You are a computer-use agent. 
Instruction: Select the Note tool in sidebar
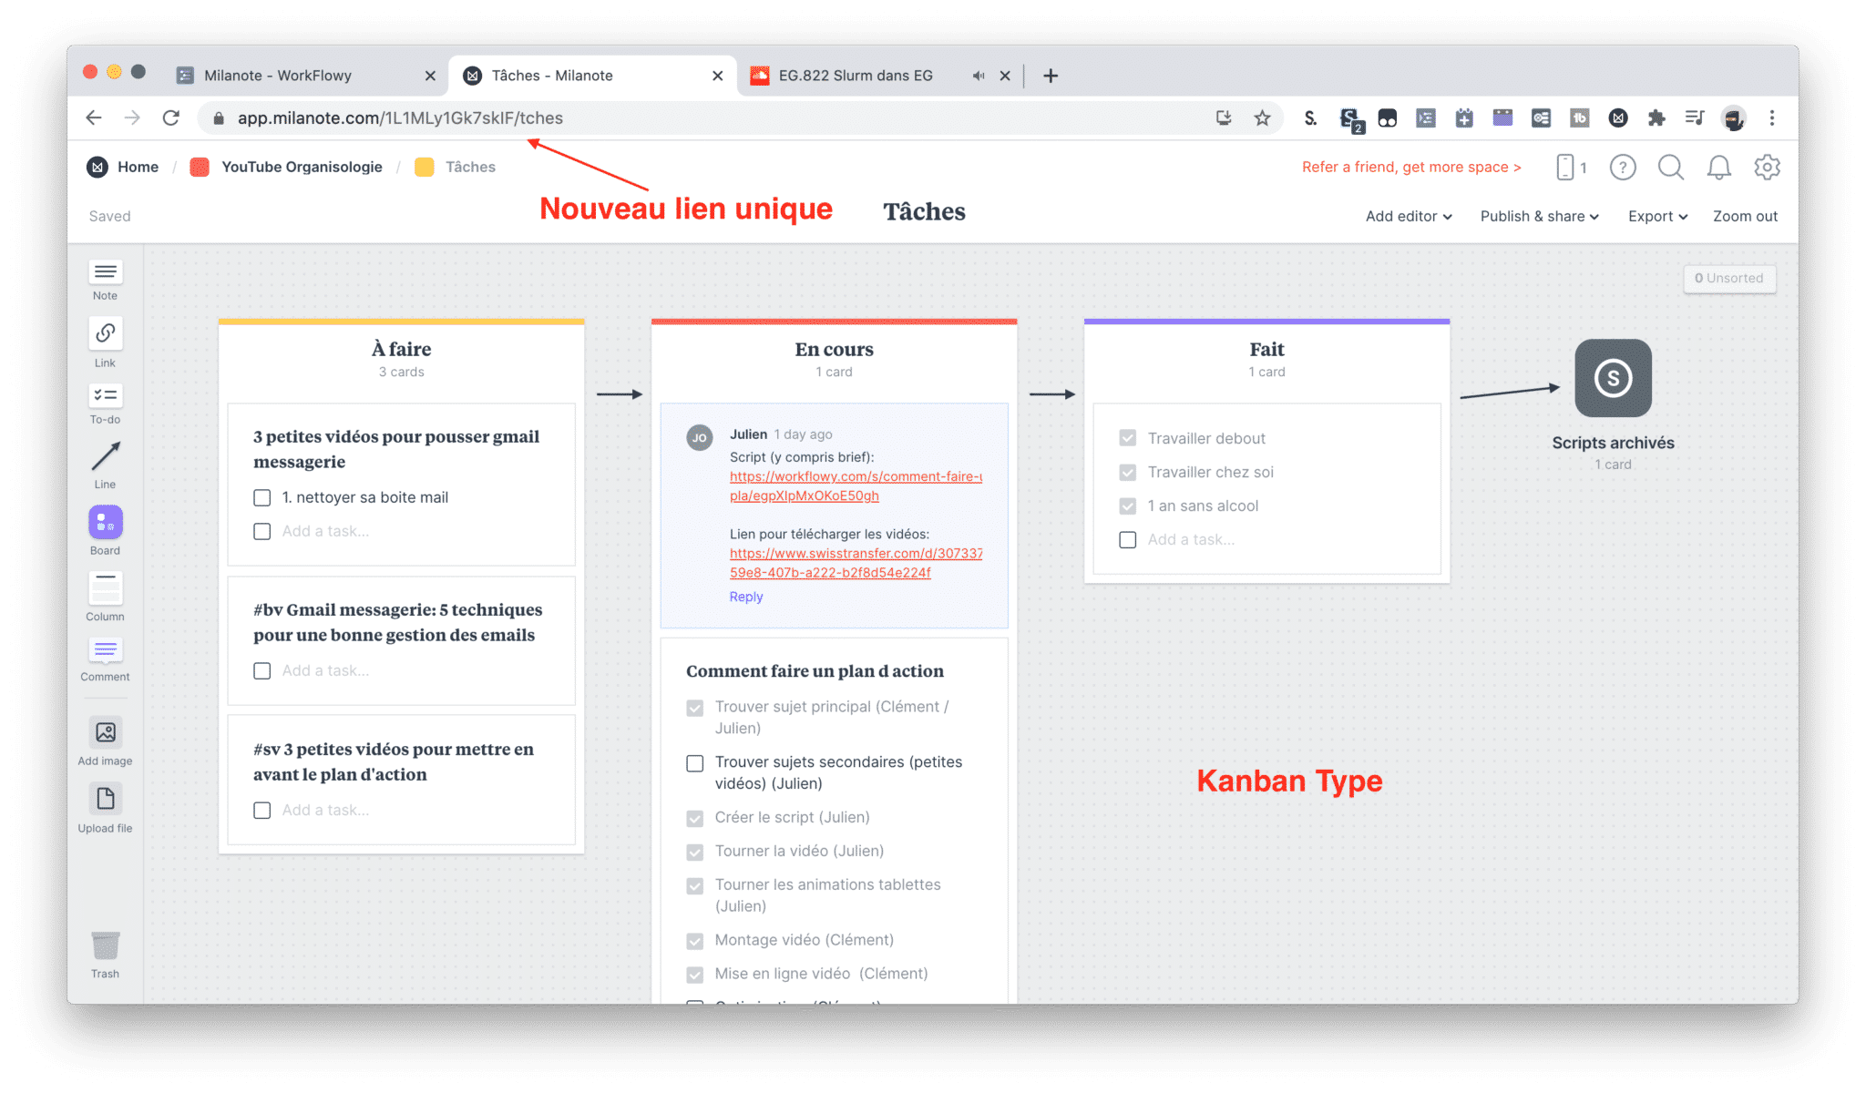click(x=105, y=281)
